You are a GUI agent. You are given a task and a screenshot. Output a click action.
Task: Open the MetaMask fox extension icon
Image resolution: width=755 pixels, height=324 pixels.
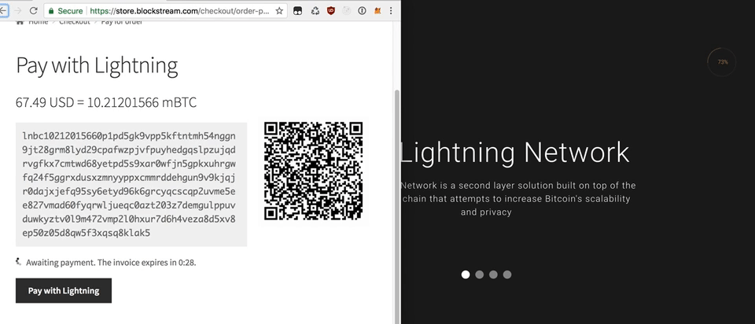click(377, 10)
